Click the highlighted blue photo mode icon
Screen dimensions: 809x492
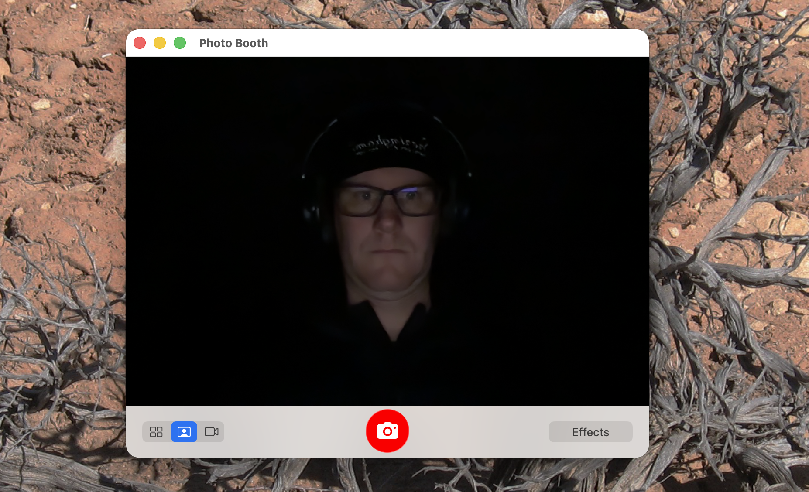pos(184,432)
